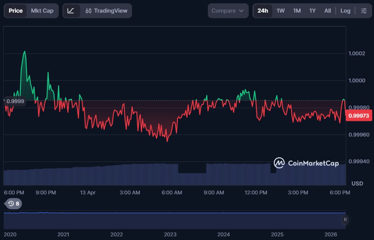Click the volume bars near 9:00 AM

pos(215,174)
